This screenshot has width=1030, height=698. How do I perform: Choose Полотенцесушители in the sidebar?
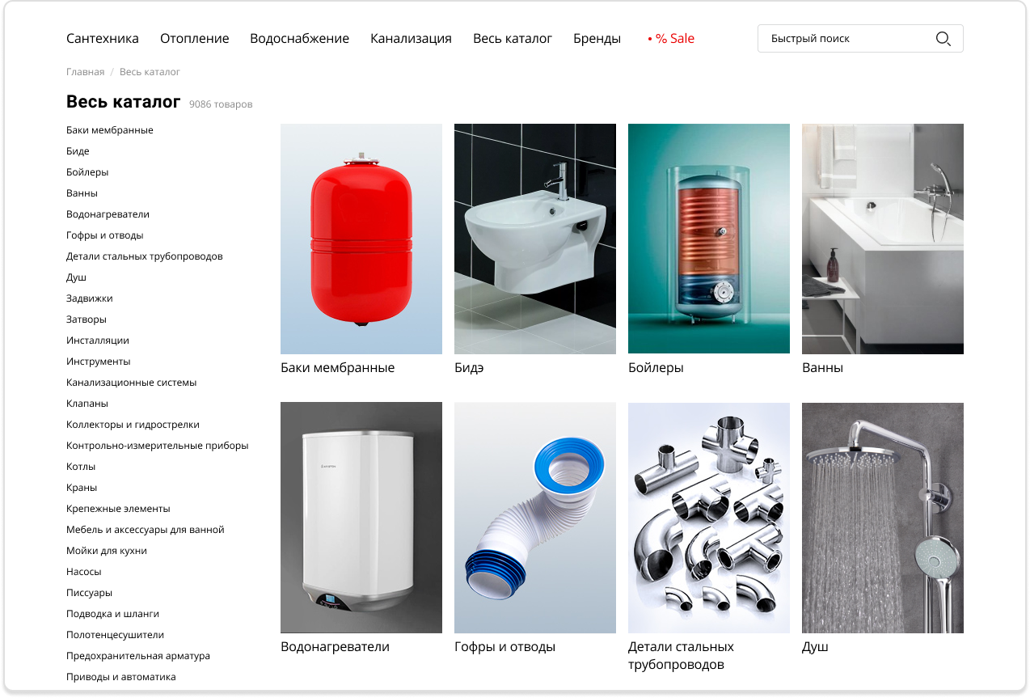point(115,635)
